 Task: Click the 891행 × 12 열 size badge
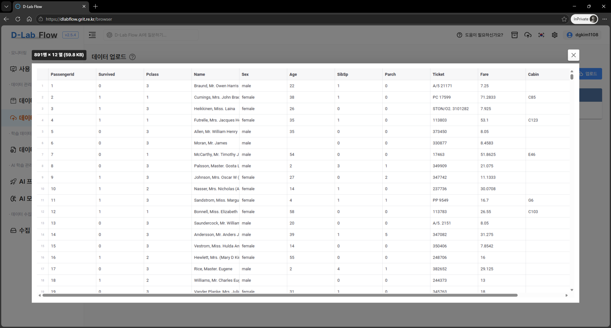[59, 55]
